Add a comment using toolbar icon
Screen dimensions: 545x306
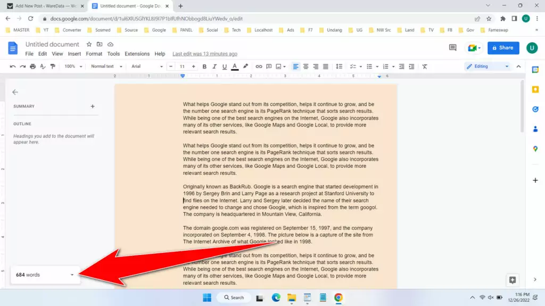269,66
